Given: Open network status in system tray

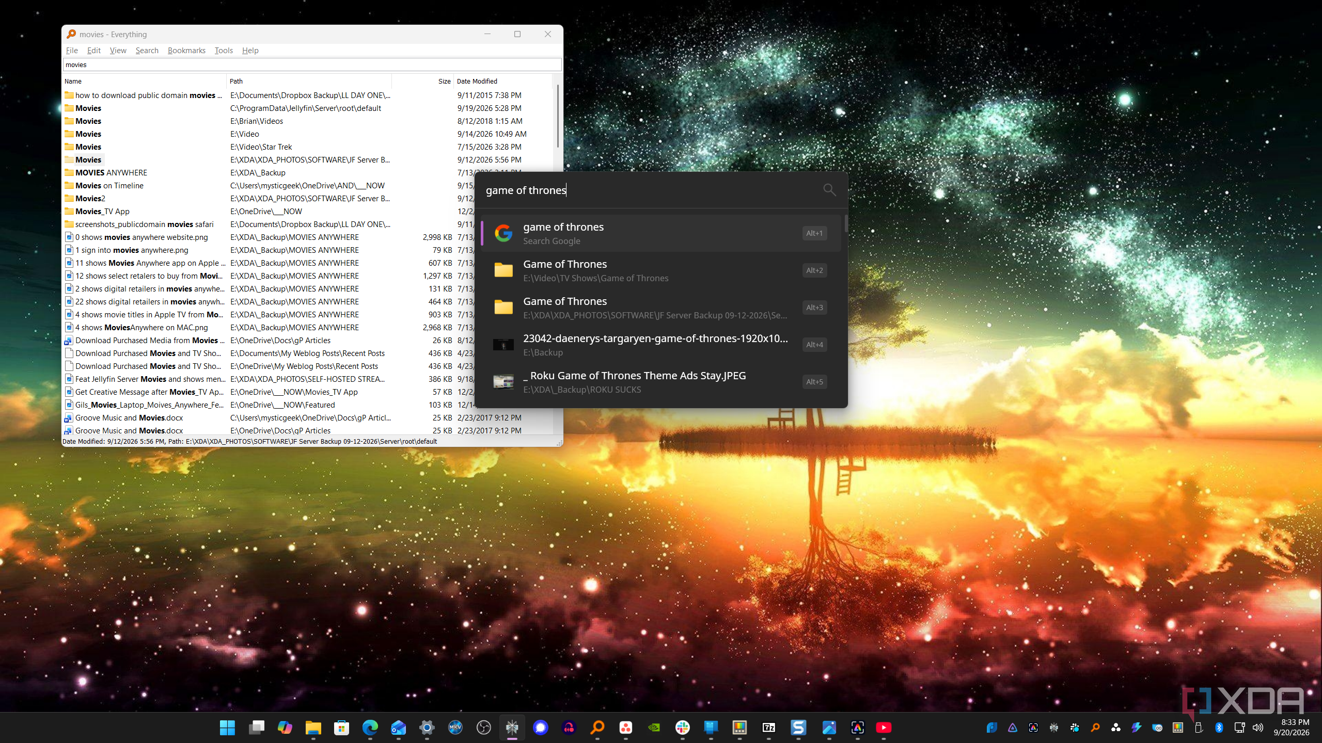Looking at the screenshot, I should pyautogui.click(x=1239, y=728).
